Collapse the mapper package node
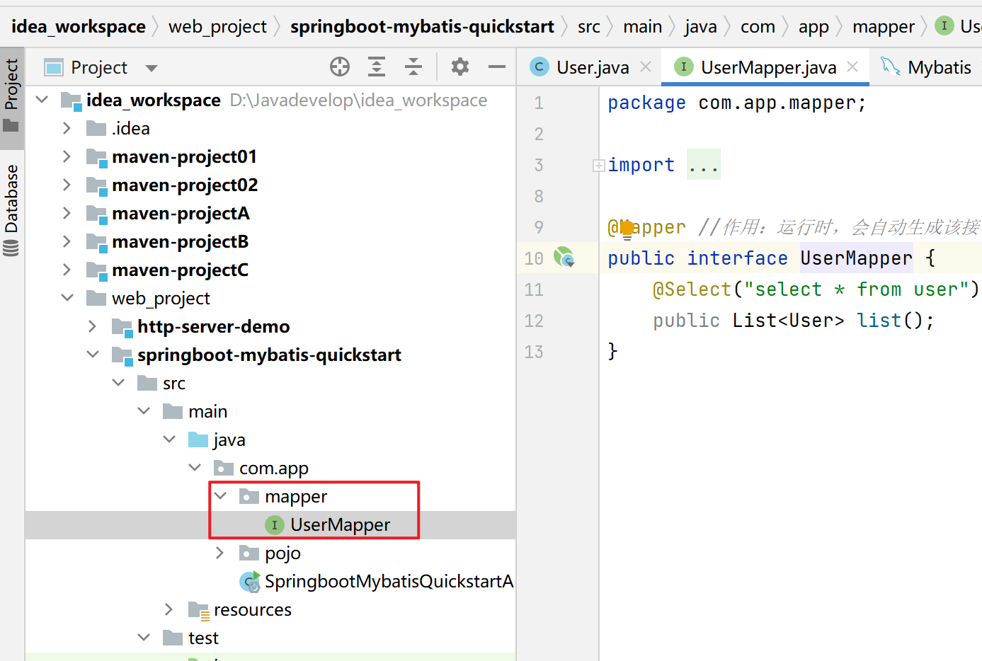 [x=220, y=496]
